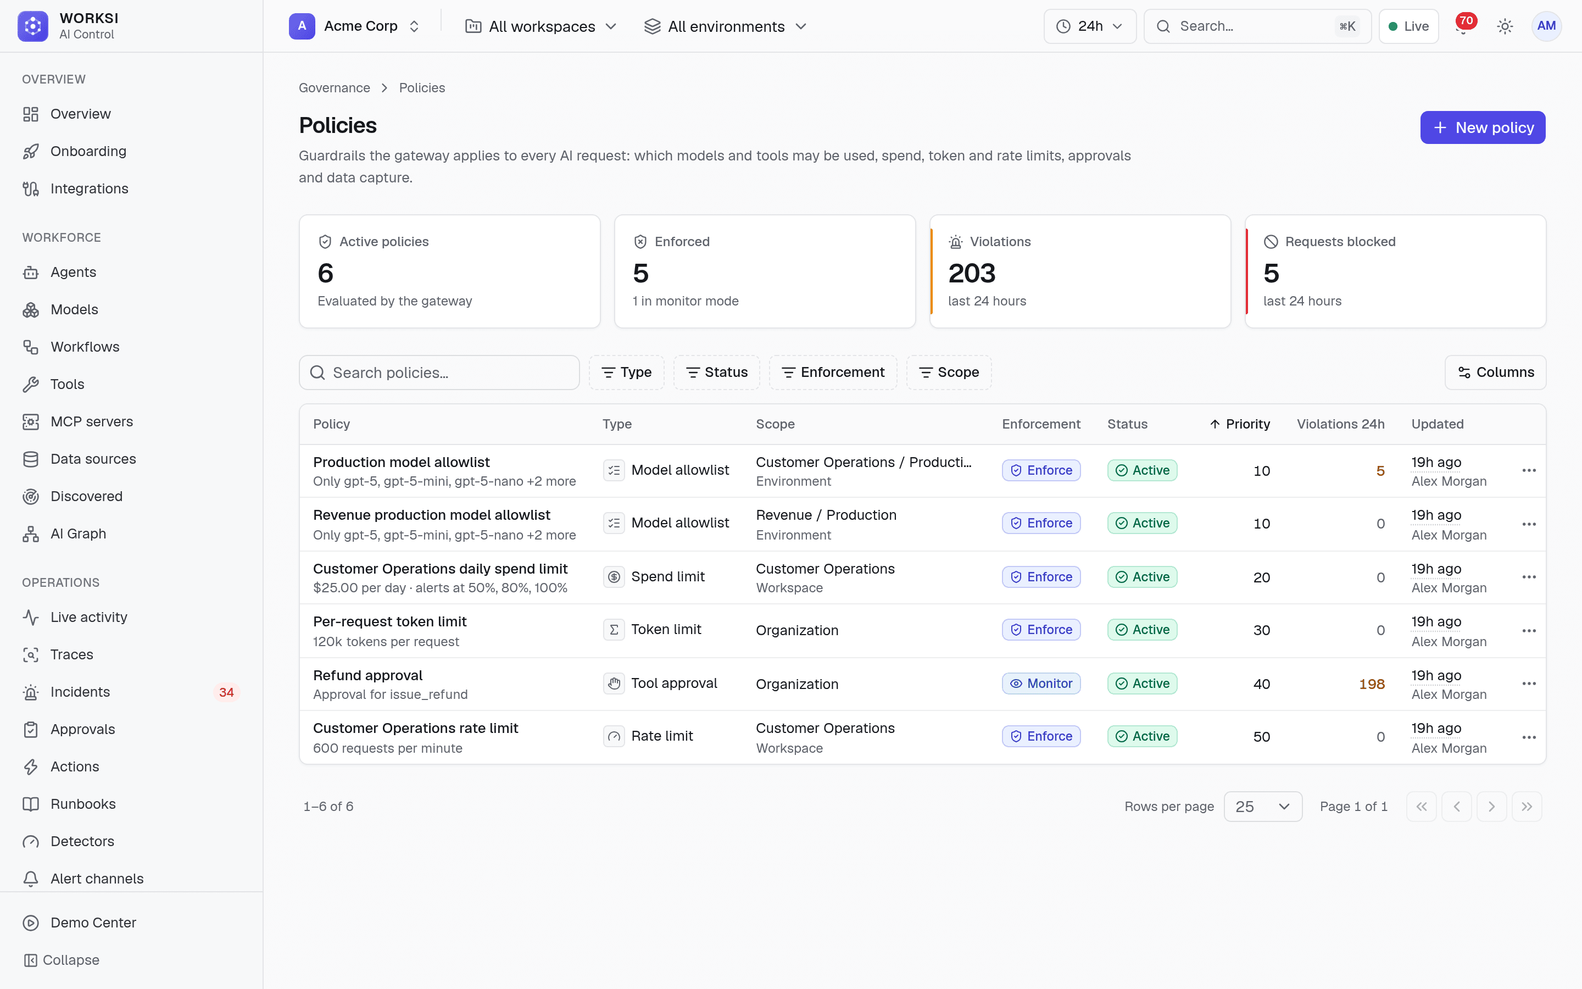The width and height of the screenshot is (1582, 989).
Task: Open Runbooks in the sidebar
Action: click(131, 804)
